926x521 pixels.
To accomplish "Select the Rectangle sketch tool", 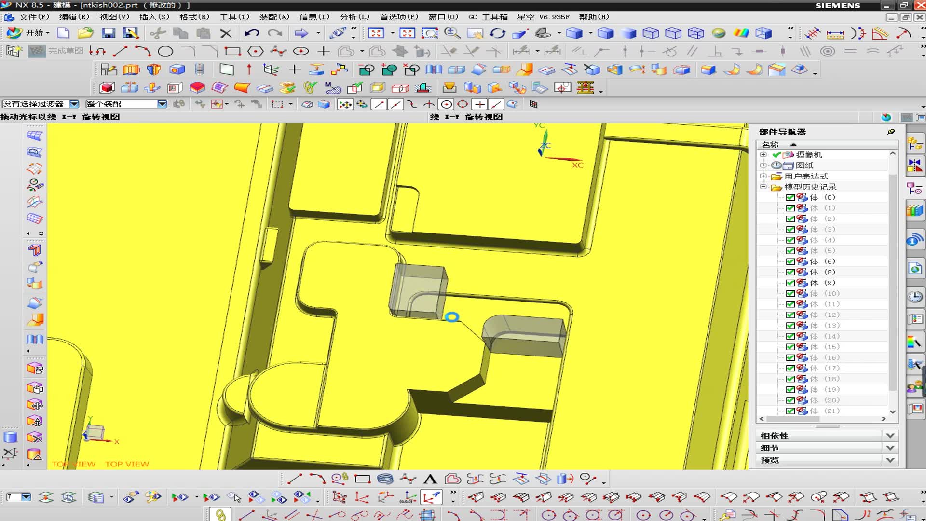I will tap(232, 51).
